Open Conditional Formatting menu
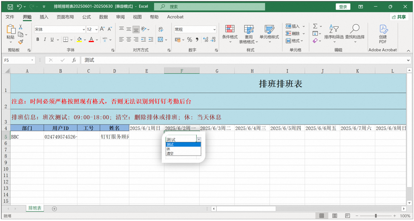 pos(230,34)
